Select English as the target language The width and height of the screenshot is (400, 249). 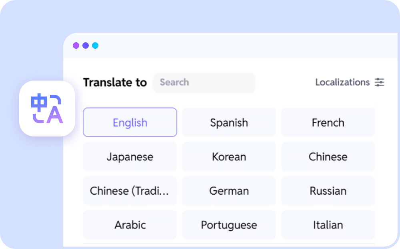click(x=130, y=123)
